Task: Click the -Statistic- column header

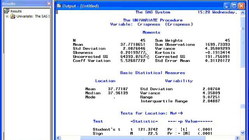Action: pyautogui.click(x=144, y=121)
